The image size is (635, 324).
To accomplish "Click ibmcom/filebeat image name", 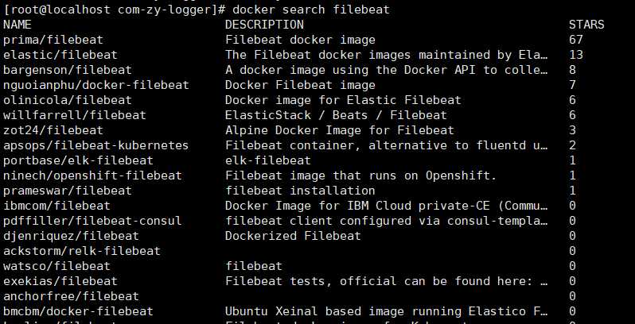I will [x=57, y=206].
